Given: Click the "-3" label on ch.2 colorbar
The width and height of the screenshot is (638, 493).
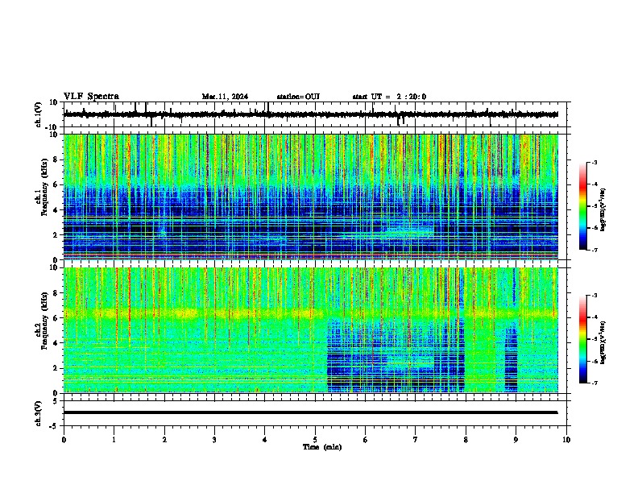Looking at the screenshot, I should (594, 296).
